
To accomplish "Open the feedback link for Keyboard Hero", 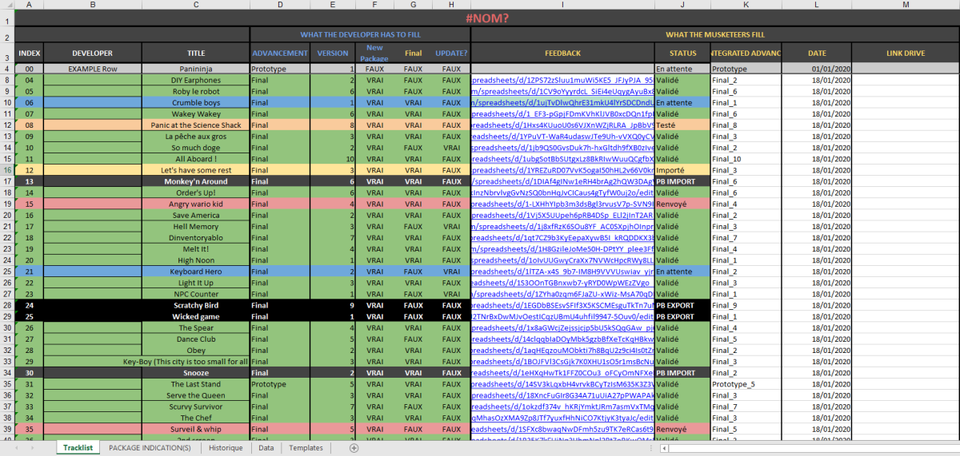I will [562, 272].
